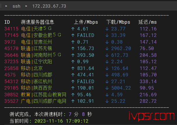Click latency value 338.14
177x125 pixels.
pyautogui.click(x=148, y=81)
